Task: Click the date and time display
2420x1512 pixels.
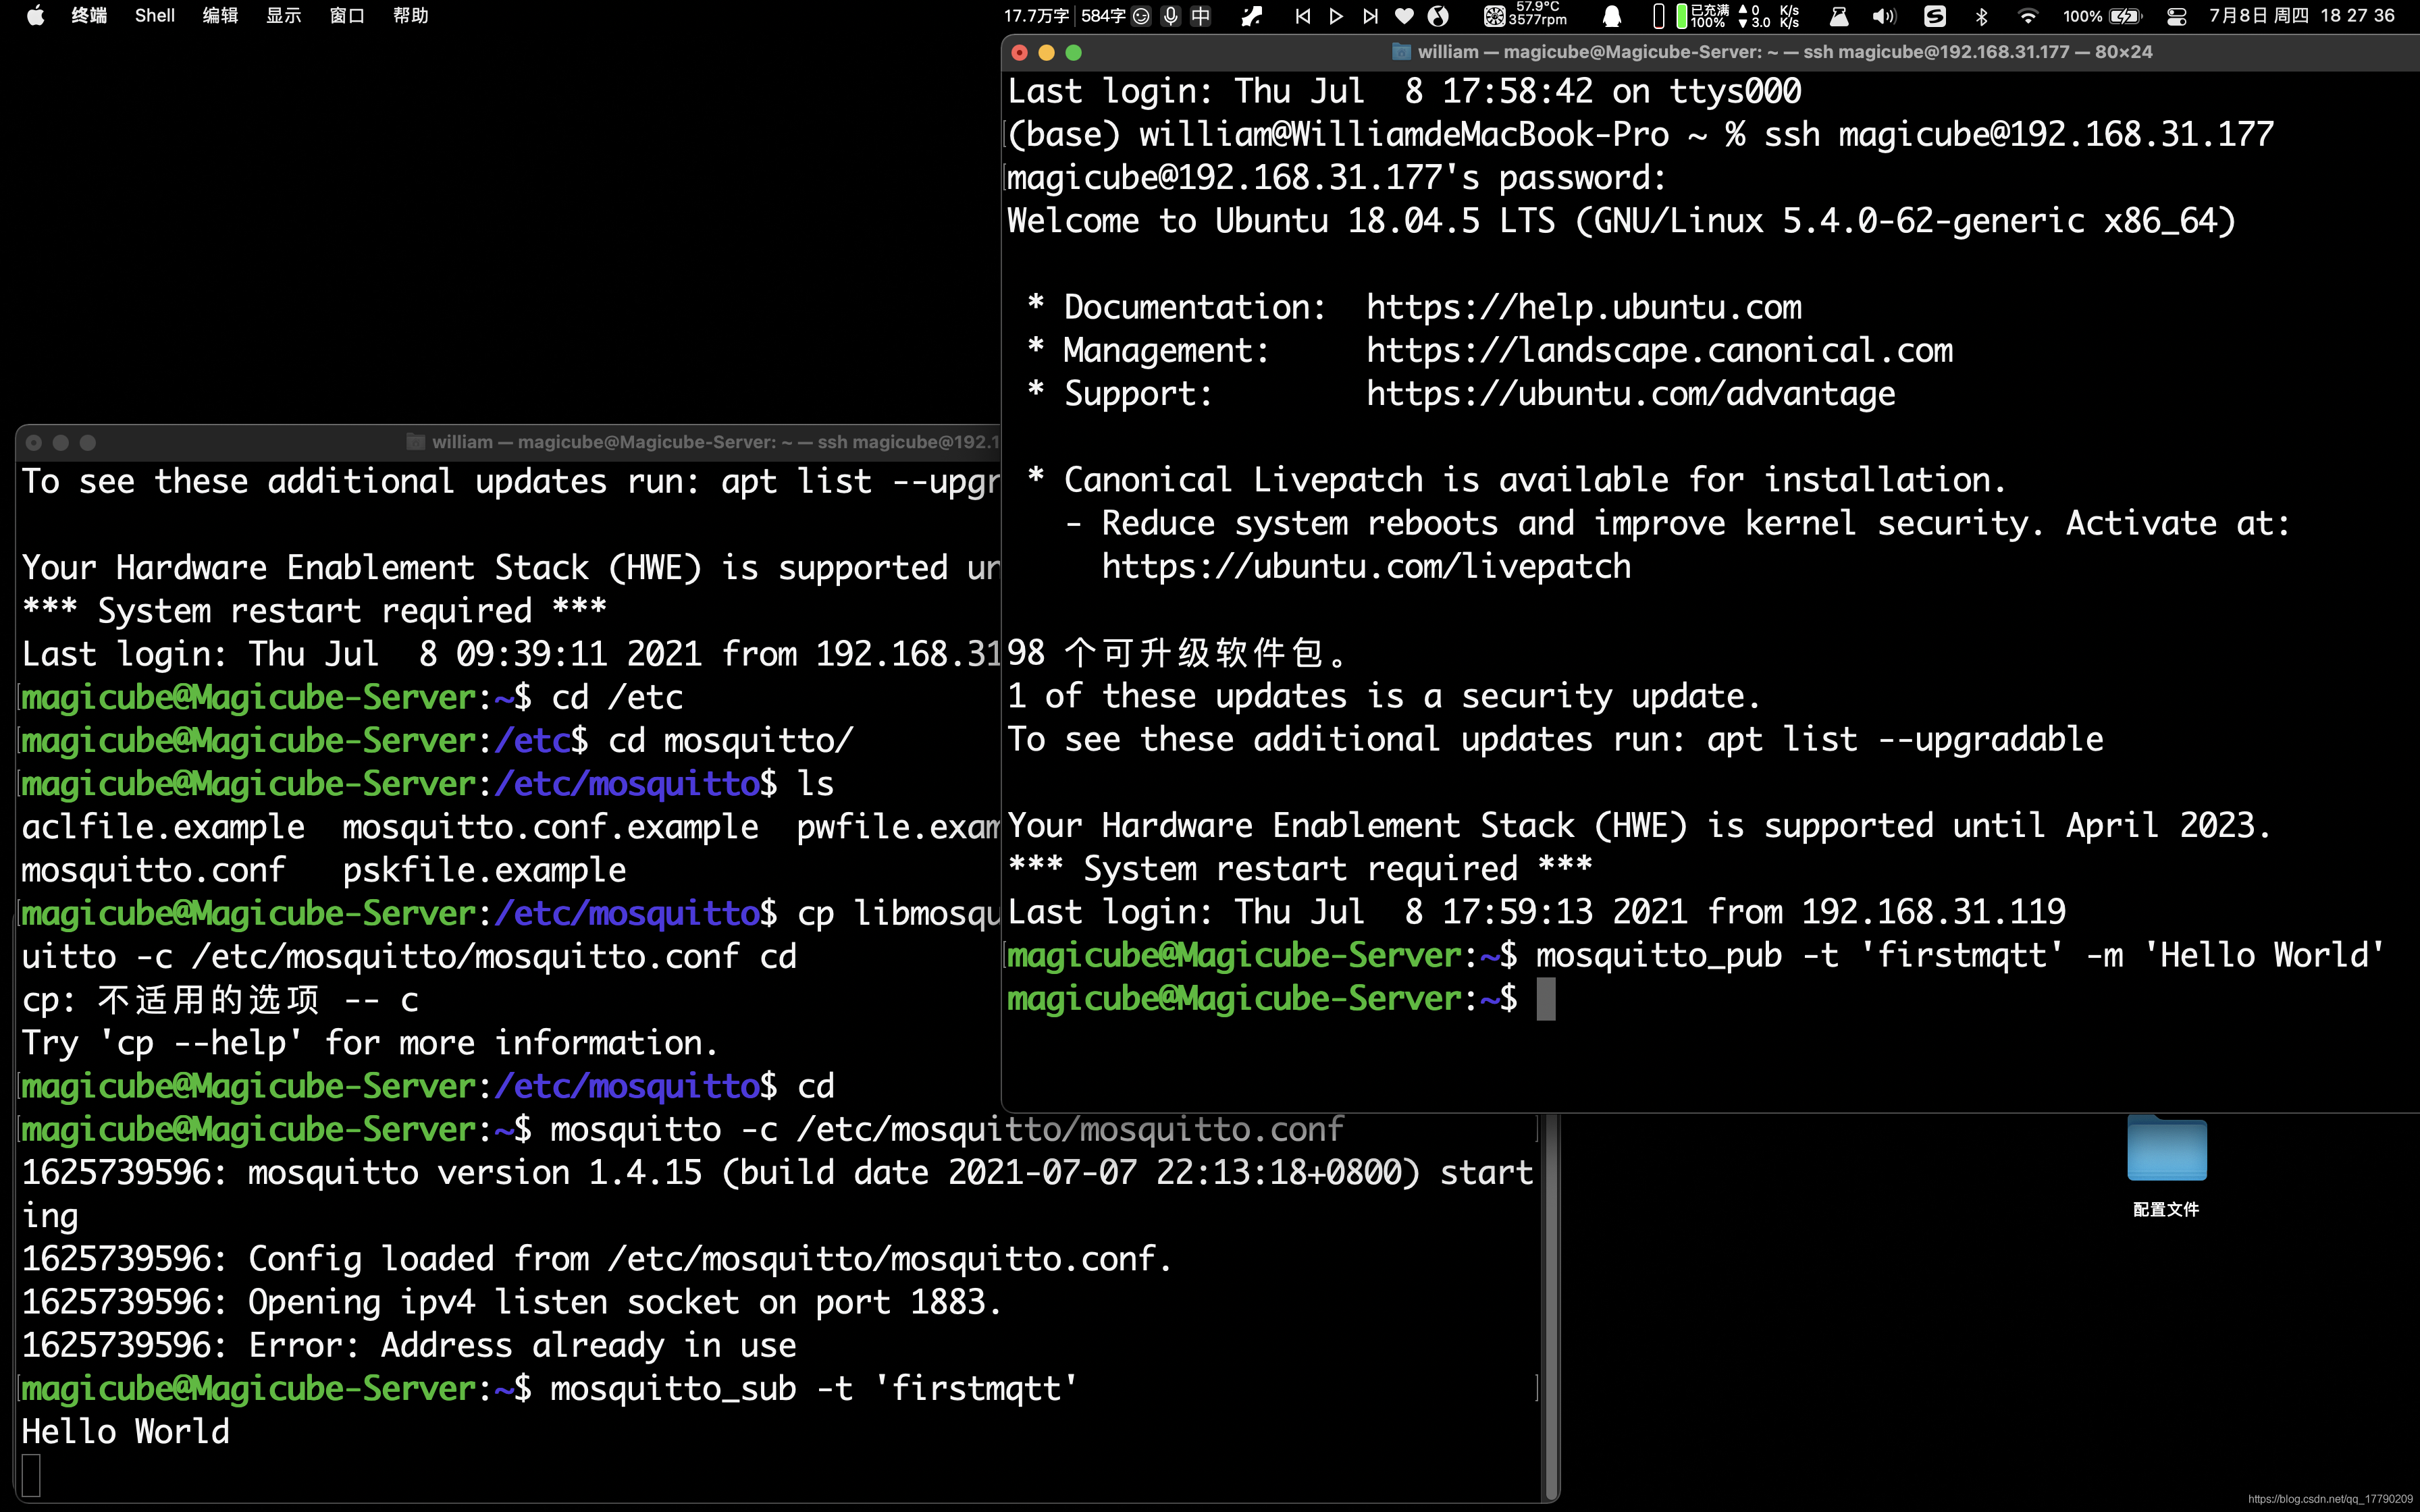Action: 2300,16
